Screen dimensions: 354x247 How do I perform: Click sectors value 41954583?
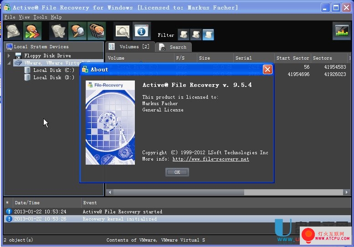click(x=335, y=67)
